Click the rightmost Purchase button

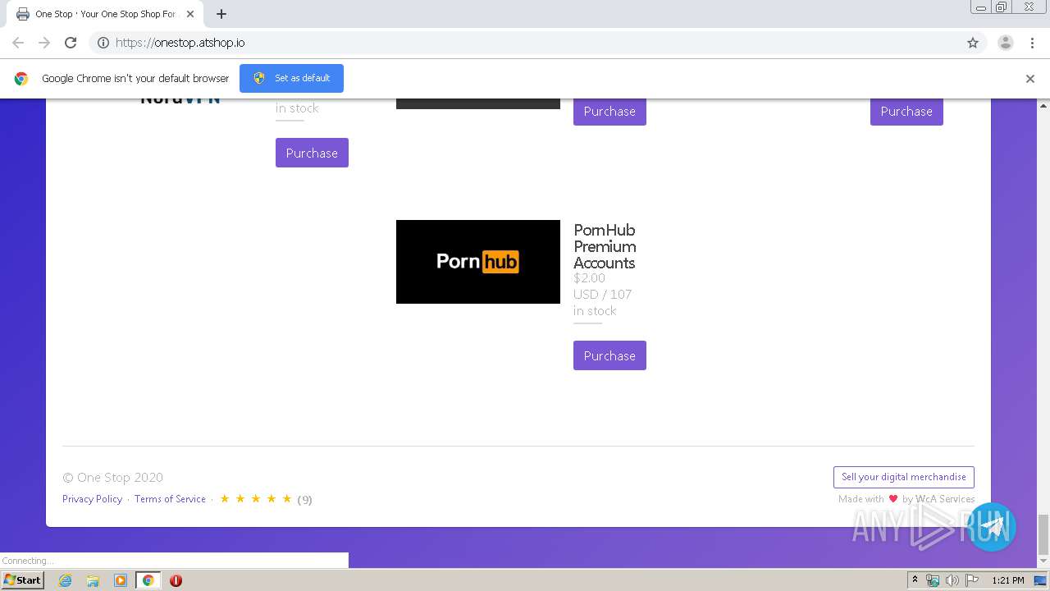906,112
